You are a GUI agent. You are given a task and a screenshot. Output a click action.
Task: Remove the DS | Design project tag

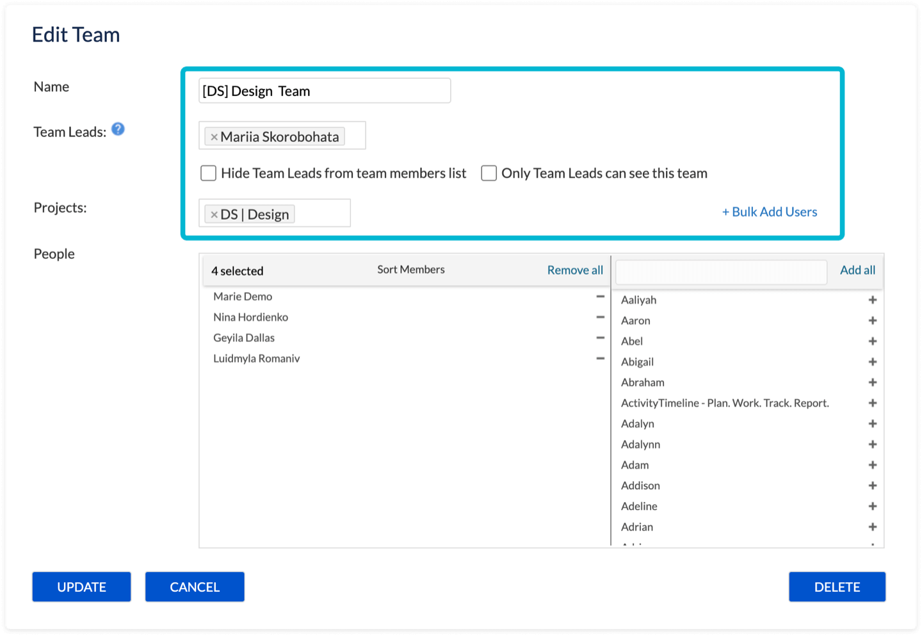click(x=214, y=215)
